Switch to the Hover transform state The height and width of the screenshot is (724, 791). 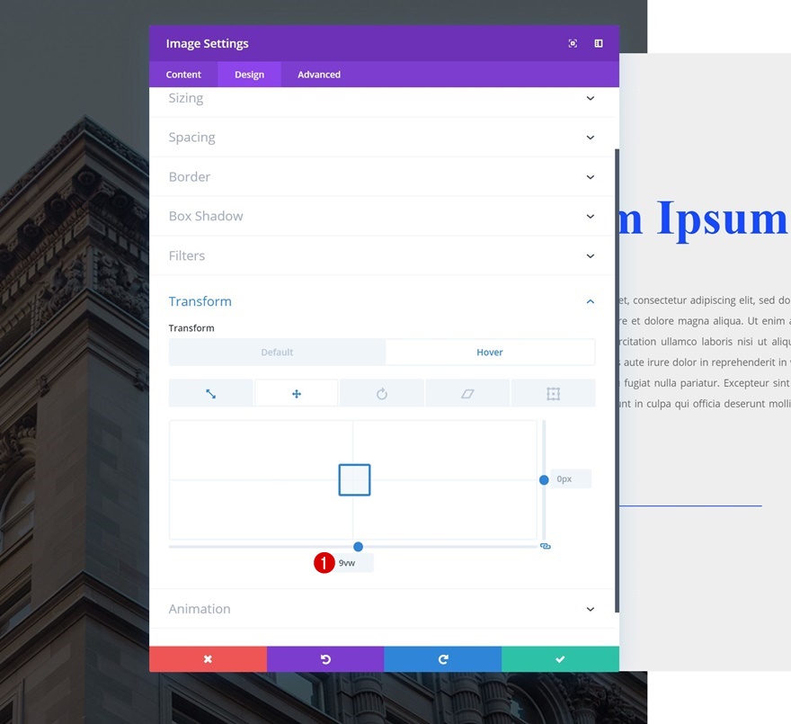pyautogui.click(x=490, y=352)
